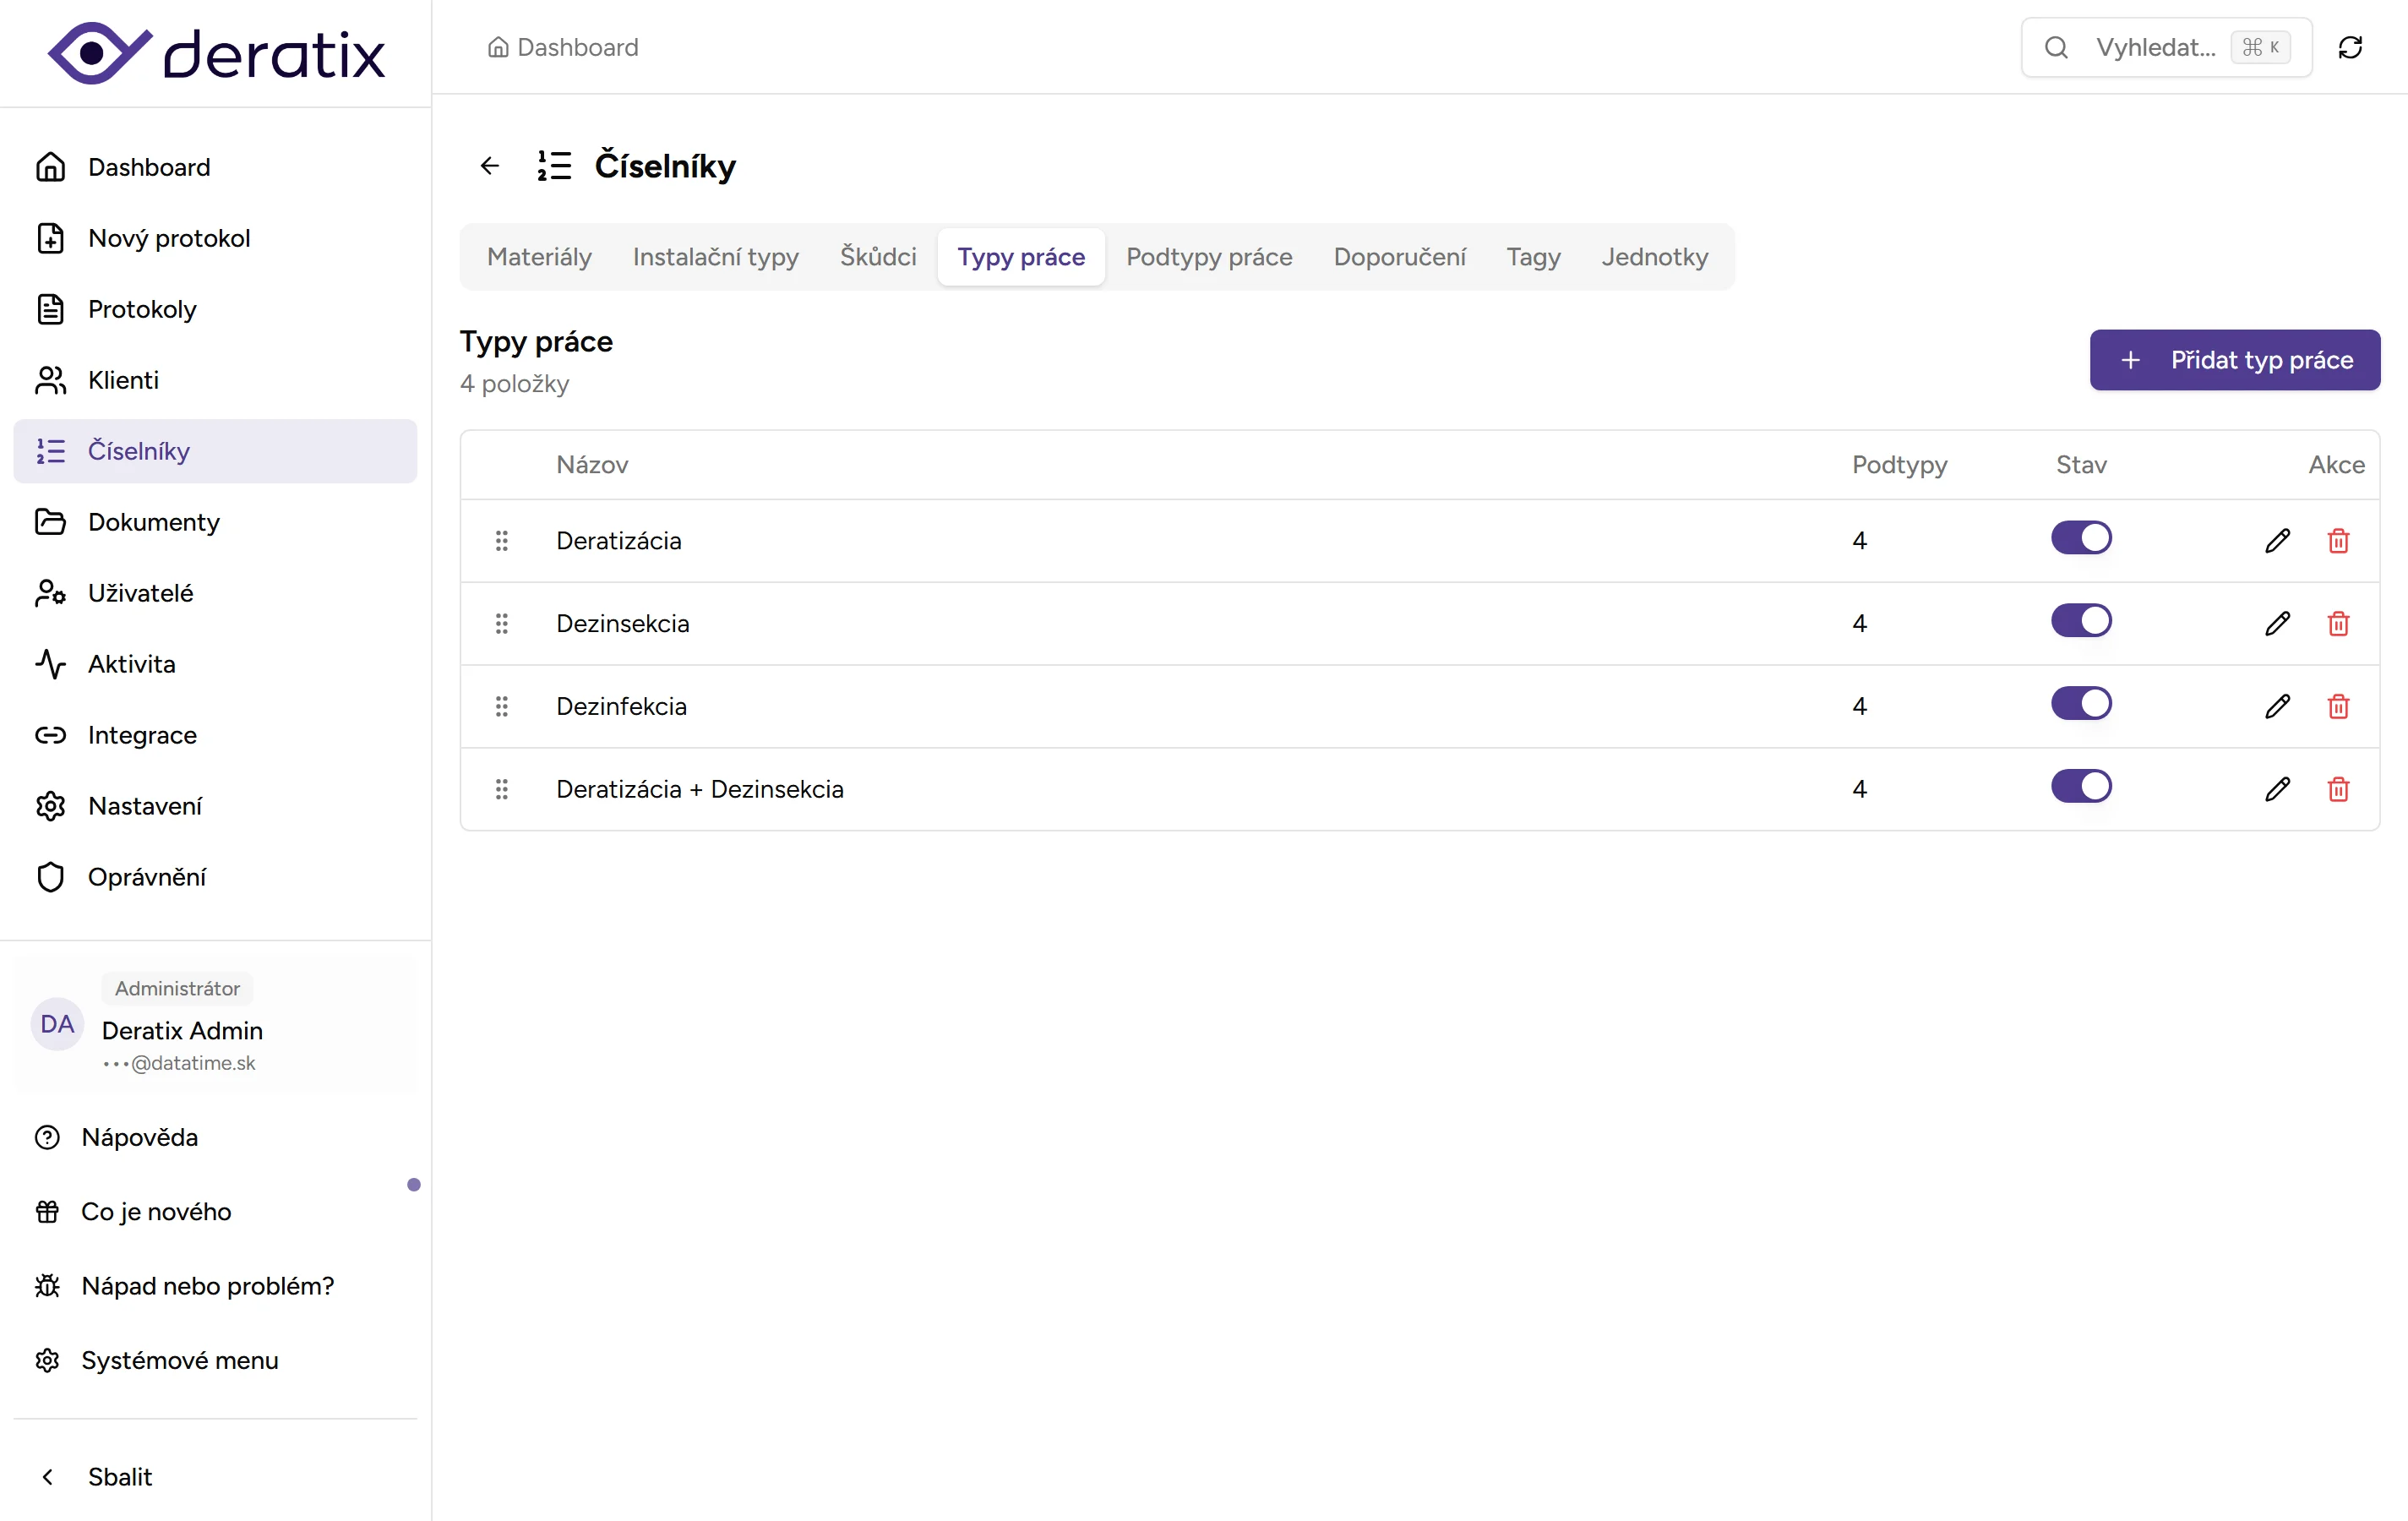Viewport: 2408px width, 1521px height.
Task: Click the edit pencil for Deratizácia
Action: (2277, 541)
